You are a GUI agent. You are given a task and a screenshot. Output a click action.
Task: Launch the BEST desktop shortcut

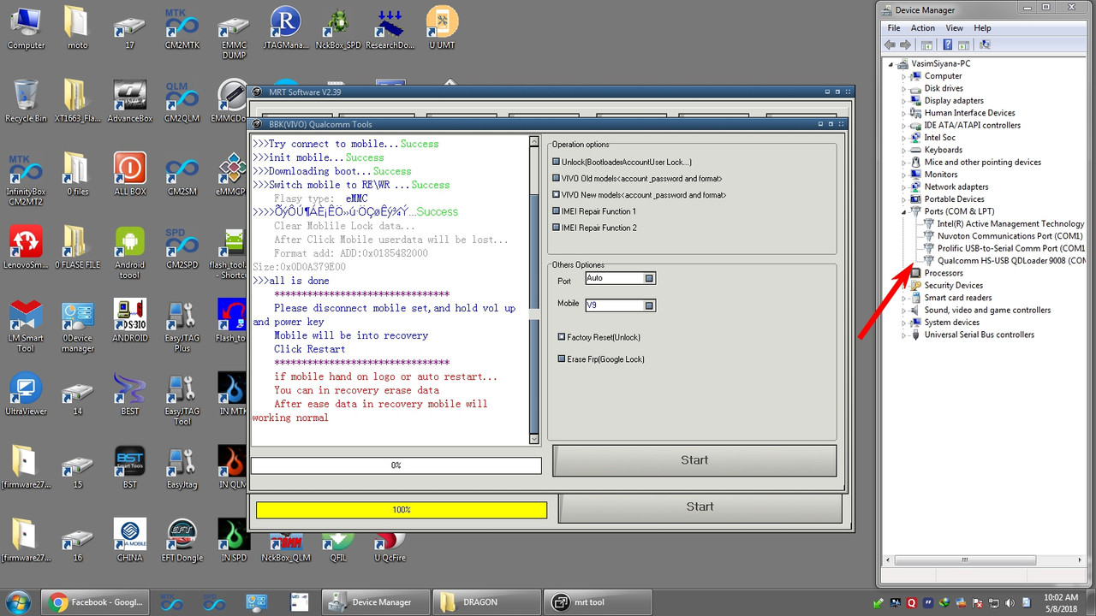pyautogui.click(x=129, y=396)
